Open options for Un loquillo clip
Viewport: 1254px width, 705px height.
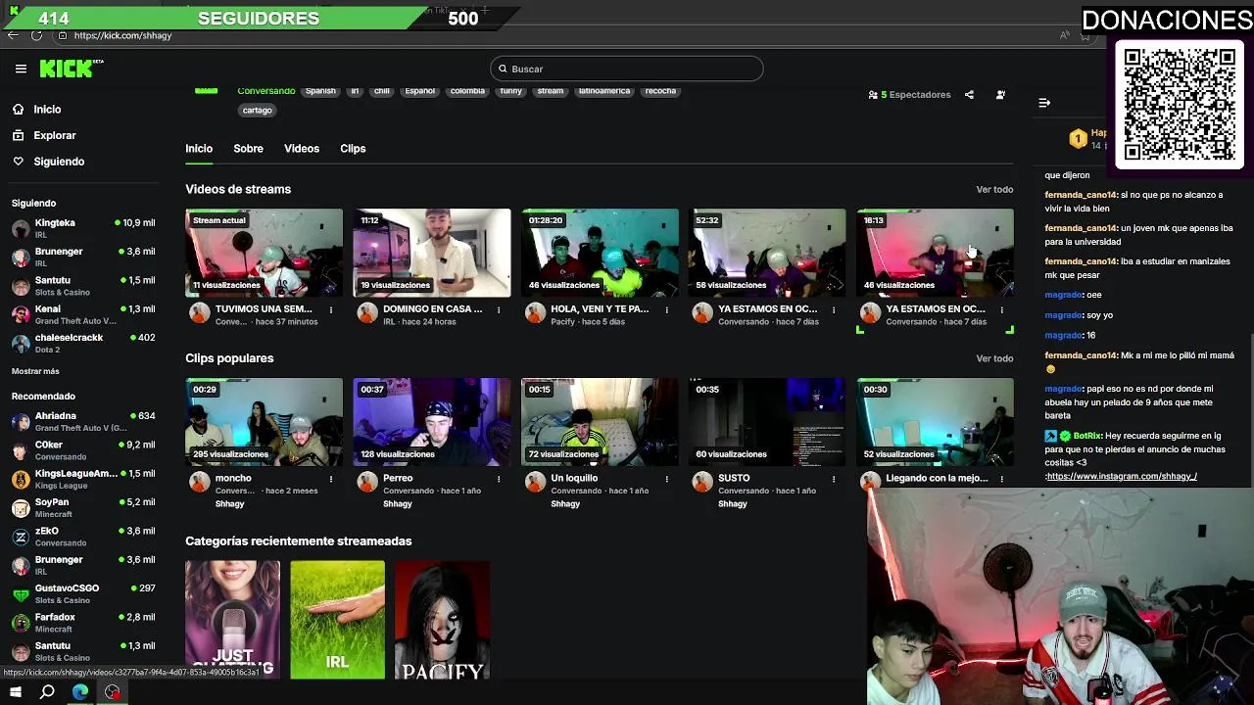(666, 480)
